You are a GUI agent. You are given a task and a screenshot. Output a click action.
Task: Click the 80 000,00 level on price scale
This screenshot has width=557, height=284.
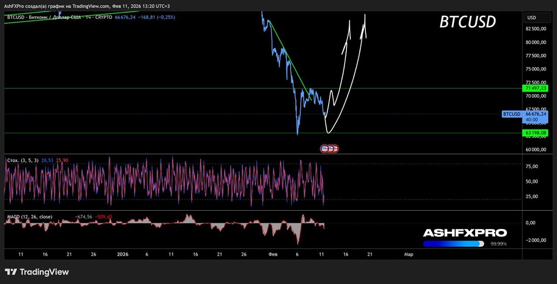pyautogui.click(x=536, y=42)
